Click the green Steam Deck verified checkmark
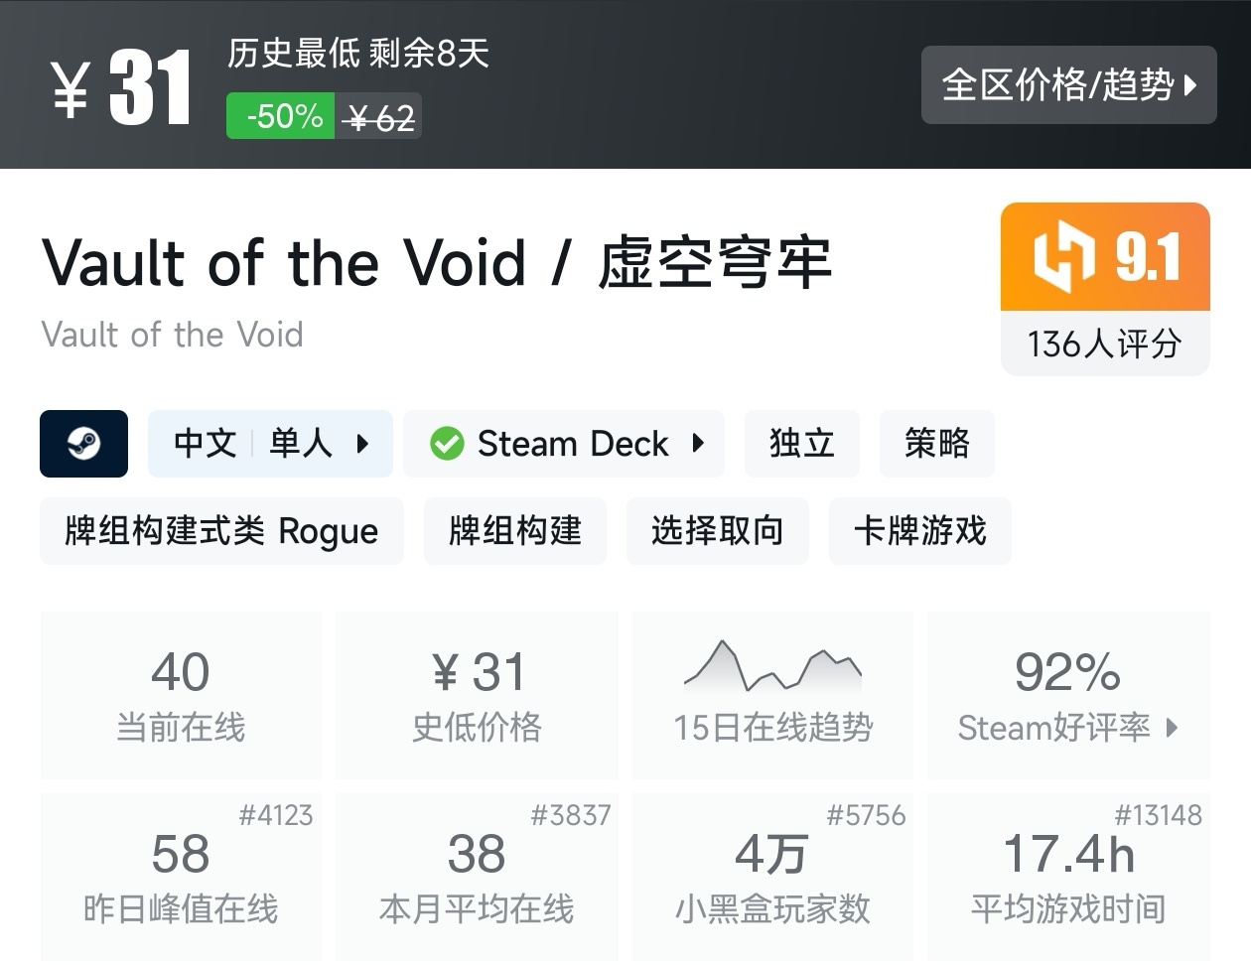The width and height of the screenshot is (1251, 965). click(447, 444)
